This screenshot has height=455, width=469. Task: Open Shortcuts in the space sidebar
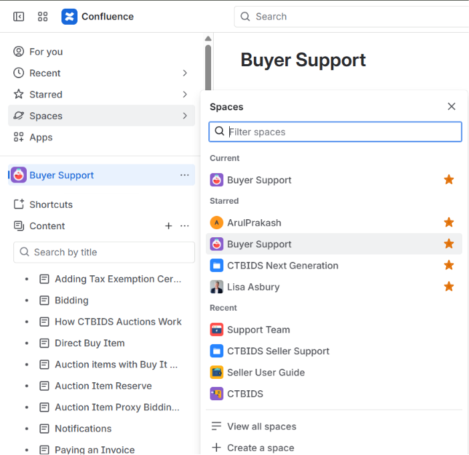point(102,204)
